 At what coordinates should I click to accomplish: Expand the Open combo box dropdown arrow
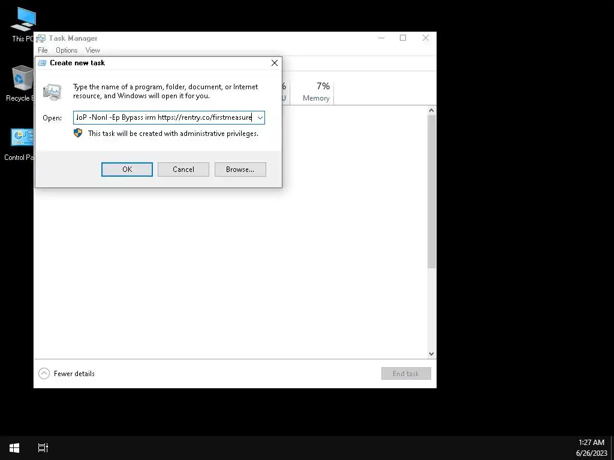tap(260, 118)
